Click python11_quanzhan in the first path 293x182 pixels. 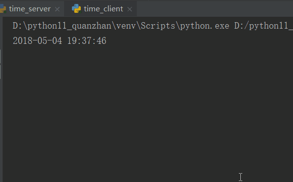(x=69, y=26)
